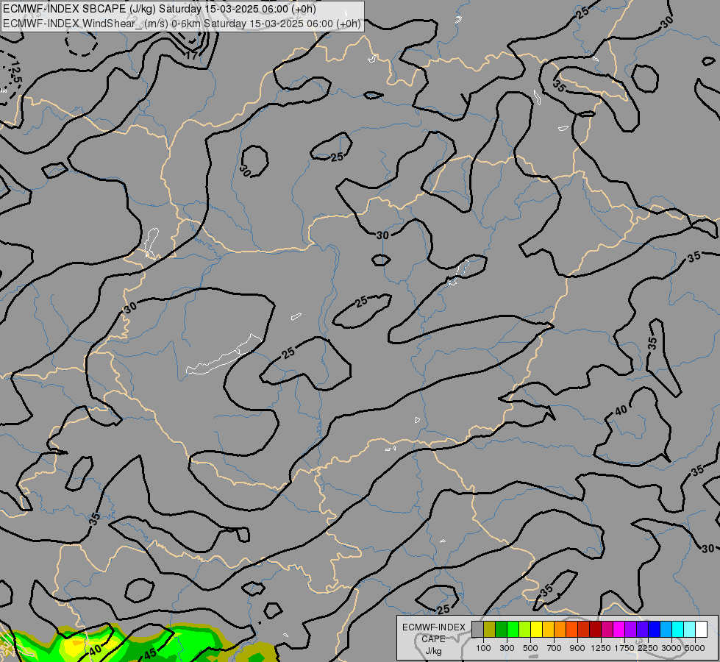Click the 500 legend tick value

pyautogui.click(x=530, y=648)
